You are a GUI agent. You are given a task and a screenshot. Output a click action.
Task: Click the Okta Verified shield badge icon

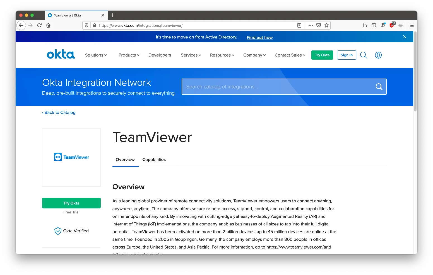(x=58, y=231)
